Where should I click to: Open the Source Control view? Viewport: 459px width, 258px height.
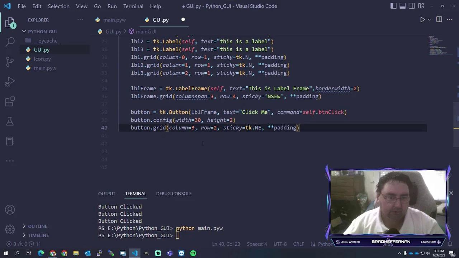(10, 62)
